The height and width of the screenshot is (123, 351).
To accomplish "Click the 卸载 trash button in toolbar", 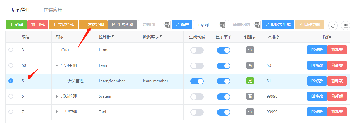I will point(38,25).
